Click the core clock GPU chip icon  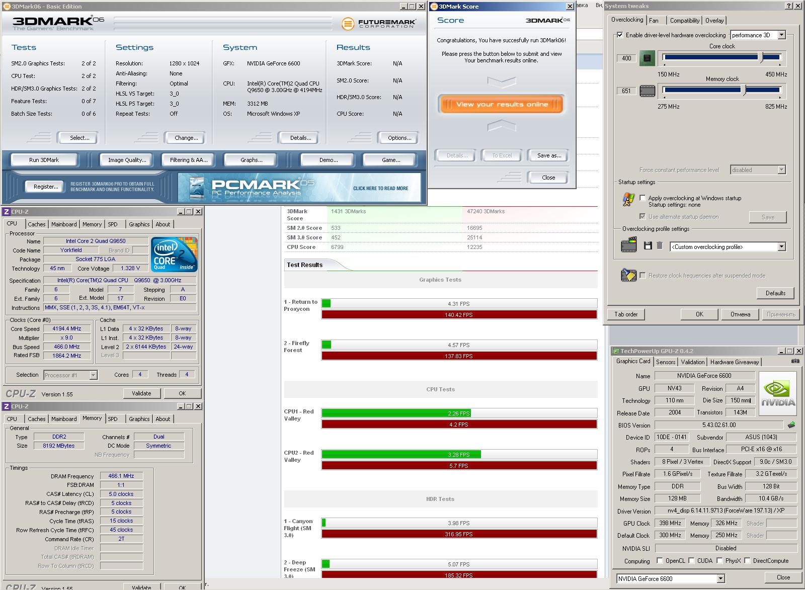(x=647, y=58)
